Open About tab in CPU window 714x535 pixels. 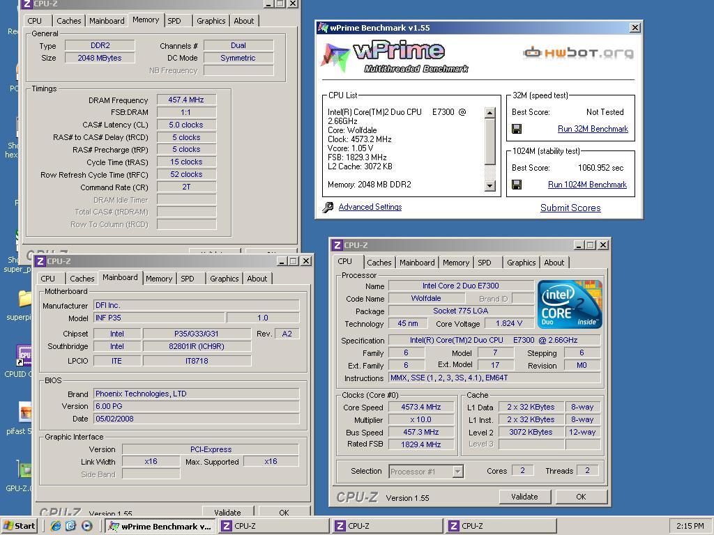554,263
